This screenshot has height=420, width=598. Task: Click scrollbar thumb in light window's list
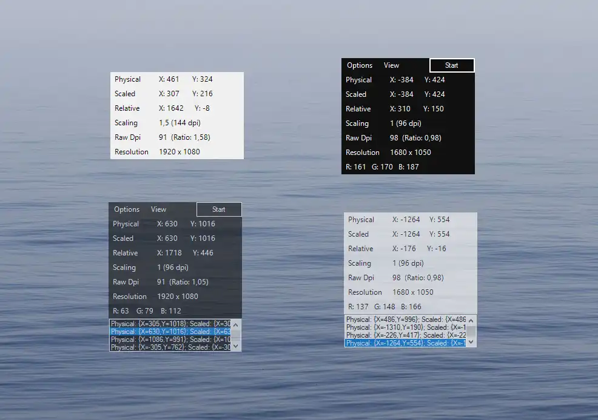471,332
